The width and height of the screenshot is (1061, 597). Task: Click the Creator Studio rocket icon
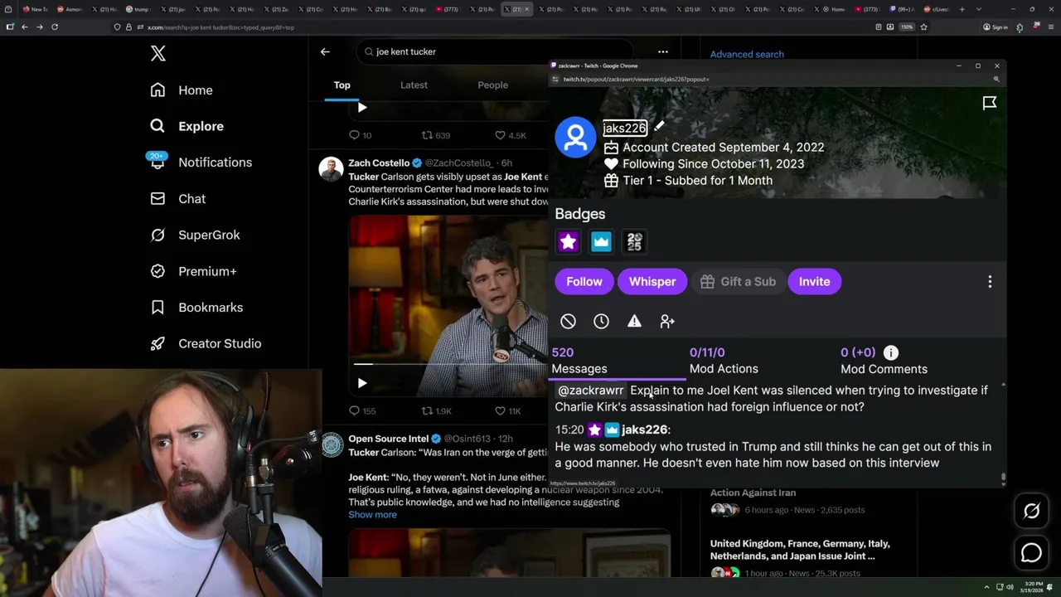click(x=157, y=343)
